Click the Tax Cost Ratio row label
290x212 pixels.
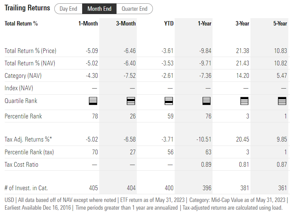click(21, 164)
